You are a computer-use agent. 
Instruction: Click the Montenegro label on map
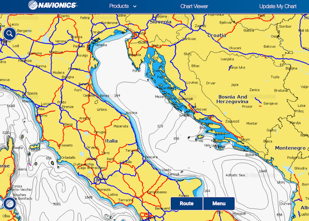tap(290, 148)
